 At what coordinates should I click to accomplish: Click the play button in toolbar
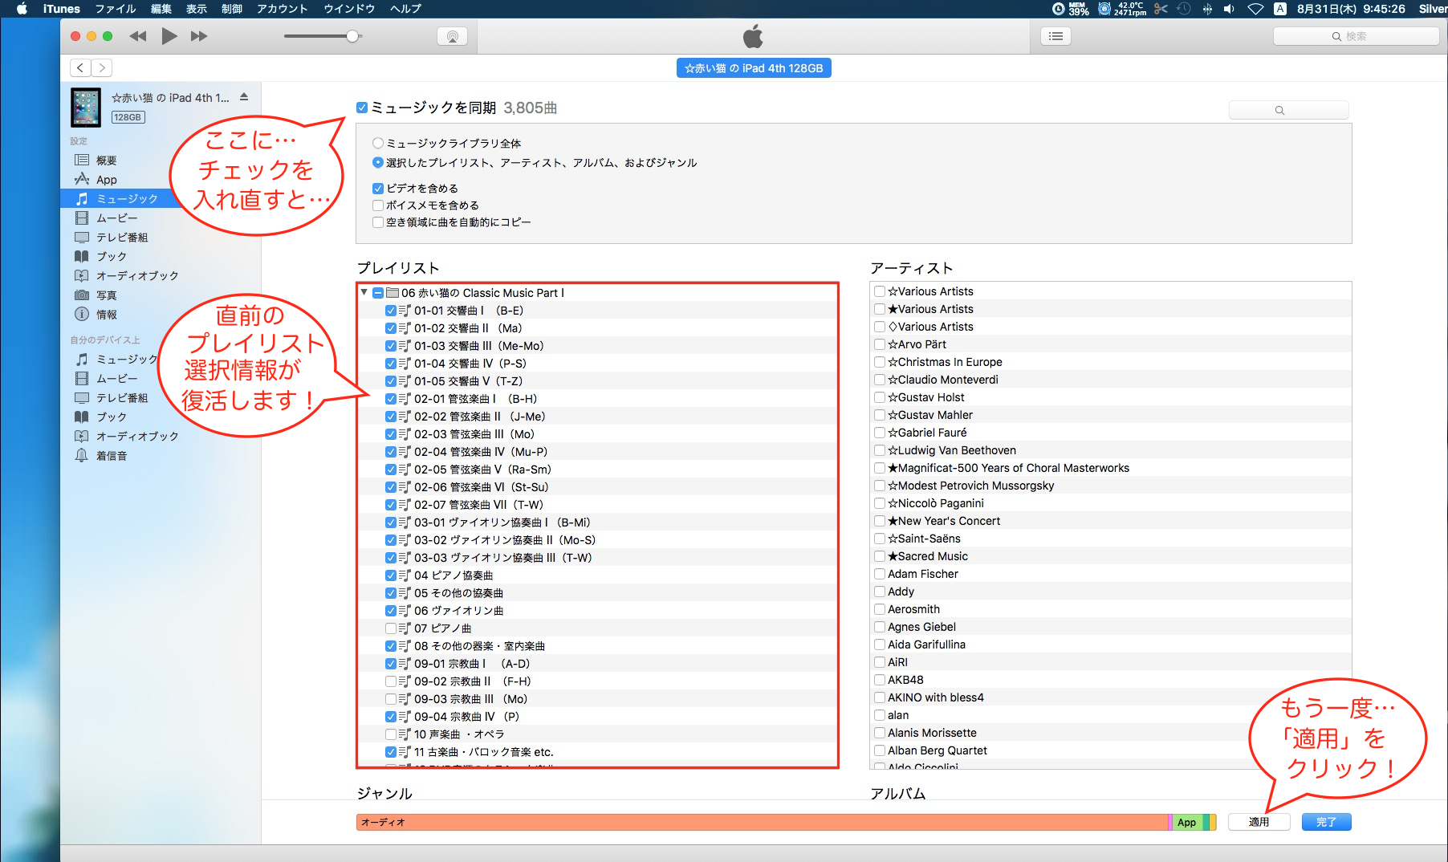(169, 36)
